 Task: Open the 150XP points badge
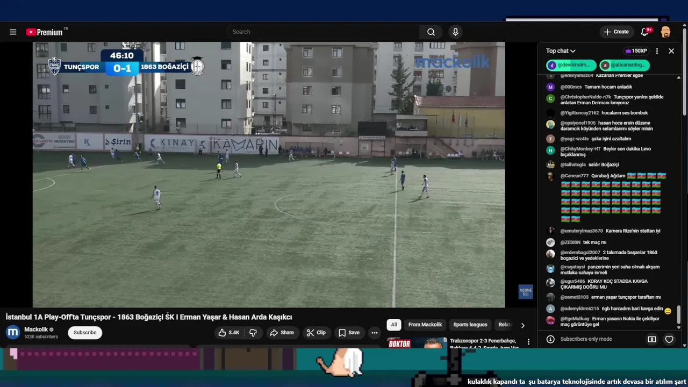(x=636, y=51)
